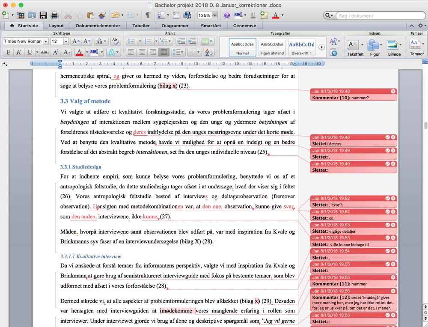Viewport: 428px width, 327px height.
Task: Open the font size 12 dropdown
Action: tap(66, 41)
